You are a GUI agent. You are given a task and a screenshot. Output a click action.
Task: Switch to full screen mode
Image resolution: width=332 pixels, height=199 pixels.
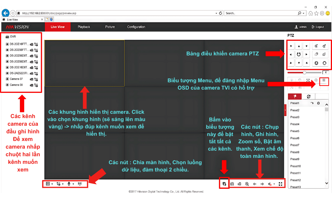tap(281, 184)
